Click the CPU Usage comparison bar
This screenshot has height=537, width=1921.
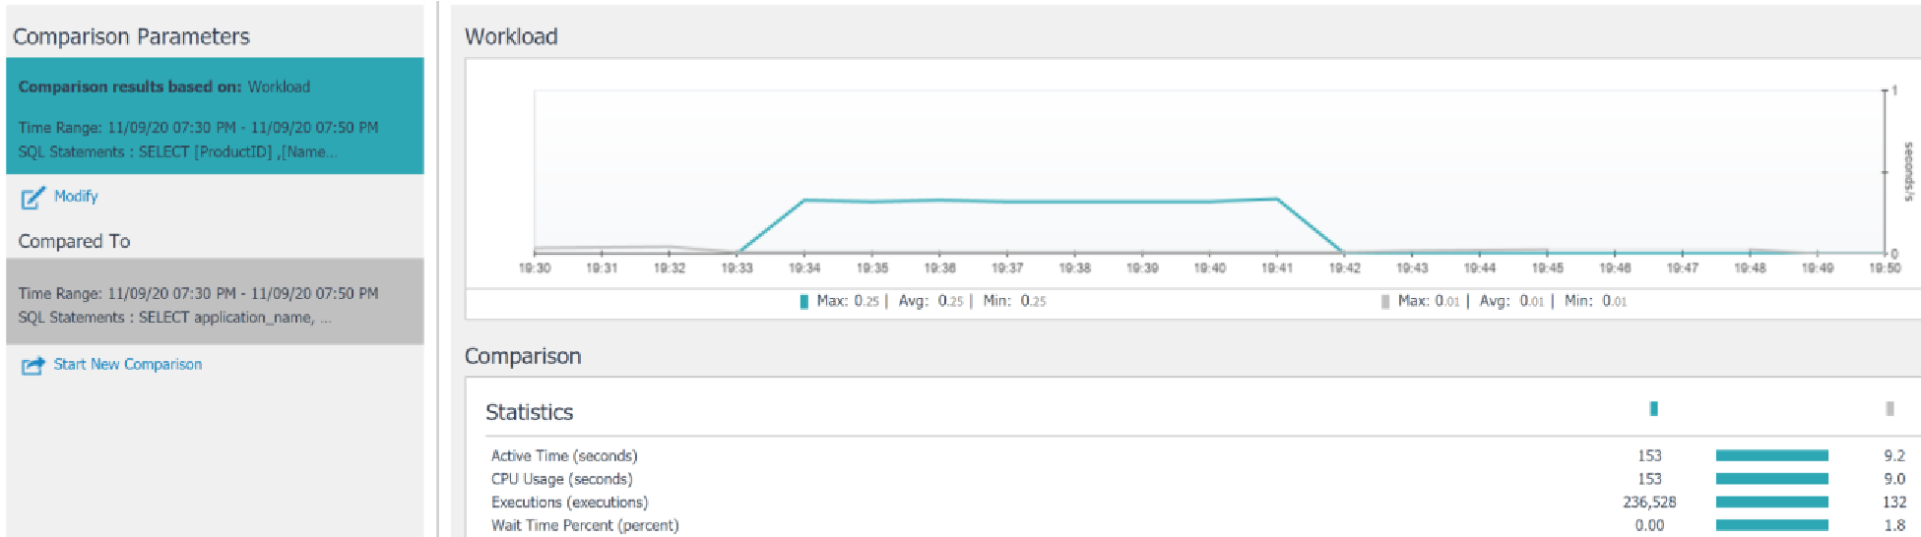(x=1771, y=479)
